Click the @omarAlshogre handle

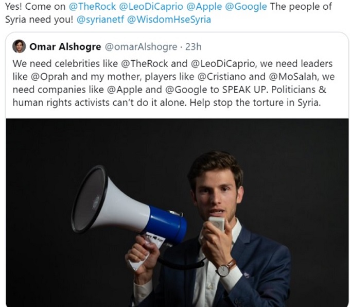click(141, 47)
